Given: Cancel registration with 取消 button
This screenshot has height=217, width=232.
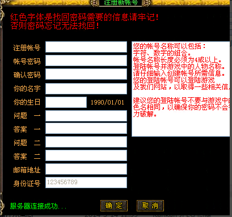Looking at the screenshot, I should [x=150, y=206].
